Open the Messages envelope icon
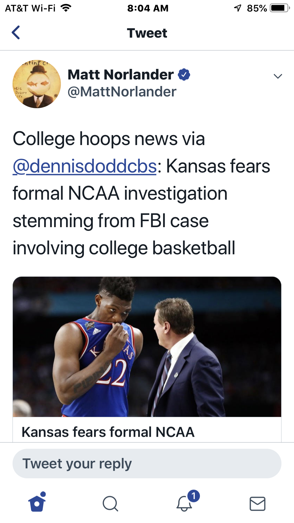 (257, 503)
